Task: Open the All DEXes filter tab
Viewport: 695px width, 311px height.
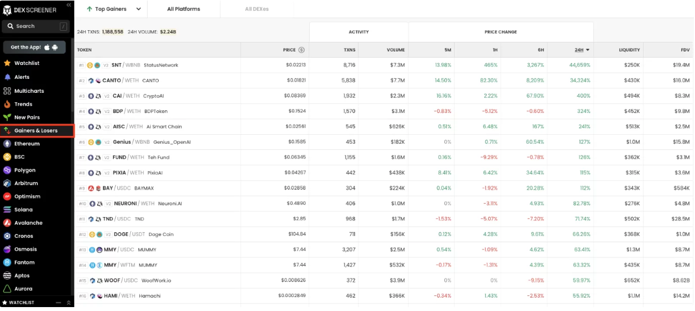Action: pyautogui.click(x=257, y=9)
